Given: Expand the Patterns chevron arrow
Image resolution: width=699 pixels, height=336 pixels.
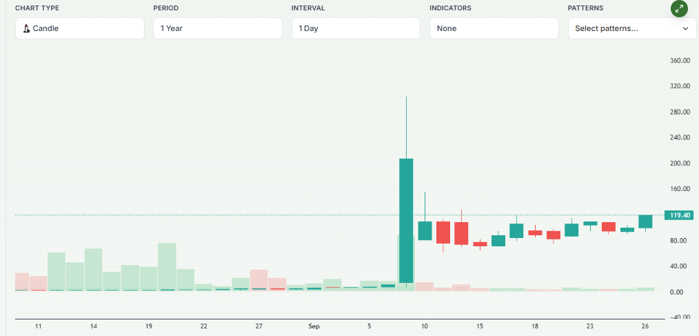Looking at the screenshot, I should (685, 28).
